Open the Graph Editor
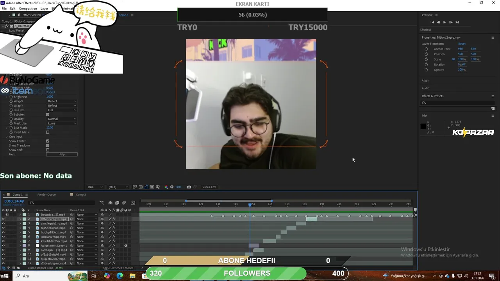The image size is (500, 281). coord(133,203)
